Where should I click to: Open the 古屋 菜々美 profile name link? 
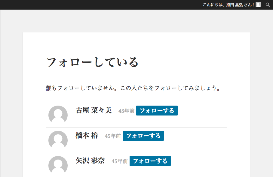[94, 110]
